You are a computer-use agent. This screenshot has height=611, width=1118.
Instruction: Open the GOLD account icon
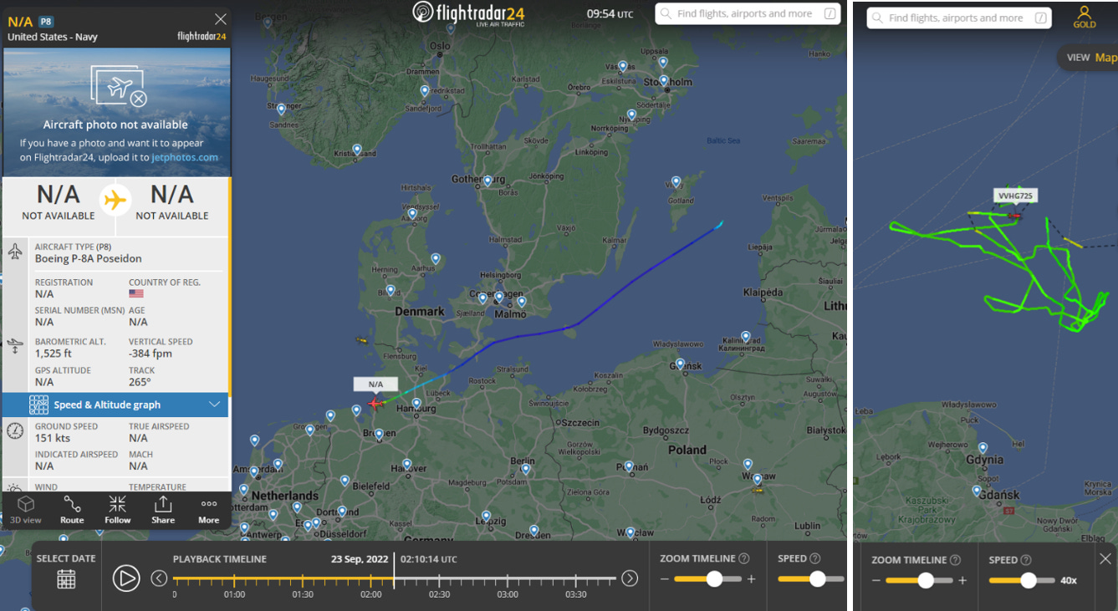(x=1085, y=17)
